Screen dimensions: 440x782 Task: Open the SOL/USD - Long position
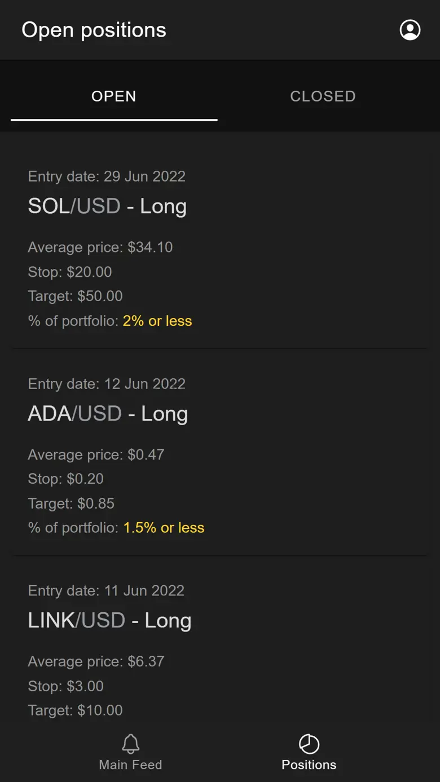click(107, 206)
